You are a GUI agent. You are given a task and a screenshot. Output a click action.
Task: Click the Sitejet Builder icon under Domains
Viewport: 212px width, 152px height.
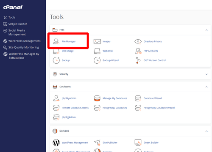point(138,143)
